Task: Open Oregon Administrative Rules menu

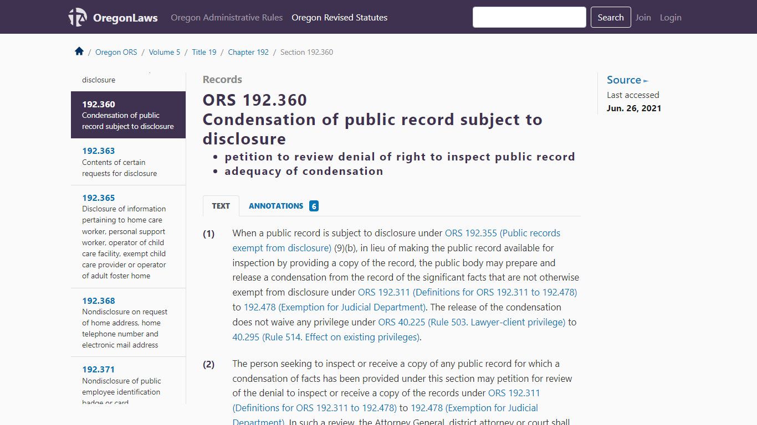Action: point(227,17)
